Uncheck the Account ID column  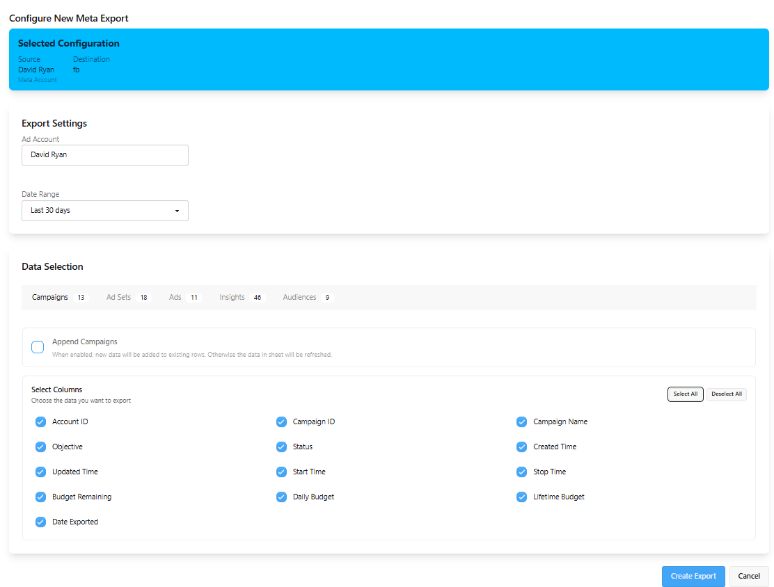click(40, 421)
